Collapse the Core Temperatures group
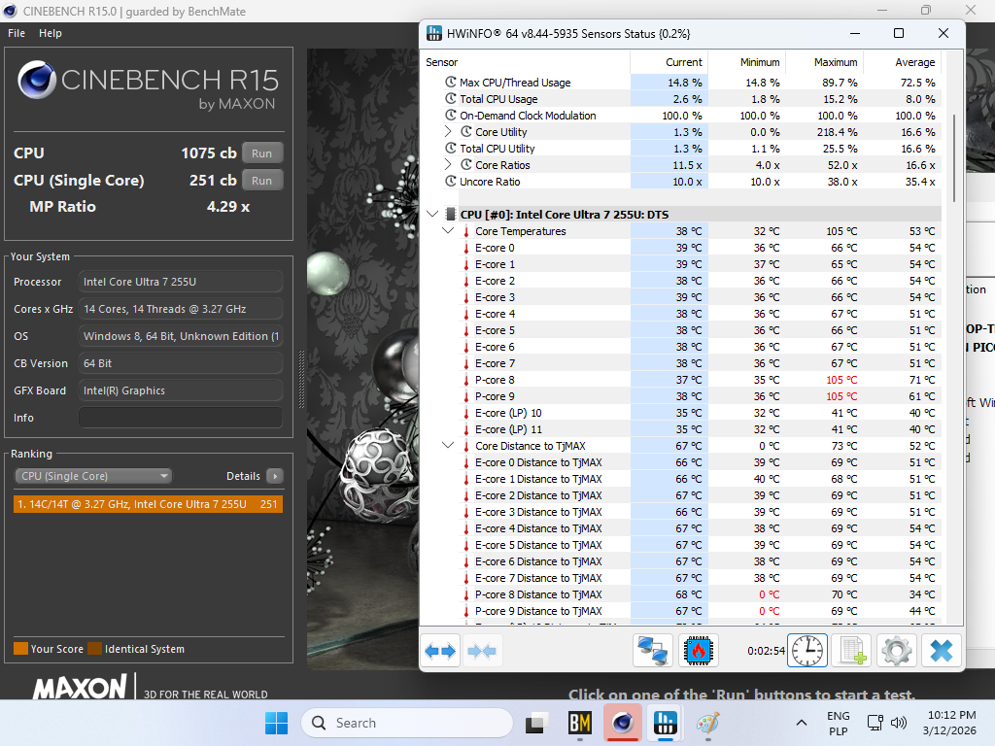 tap(448, 230)
